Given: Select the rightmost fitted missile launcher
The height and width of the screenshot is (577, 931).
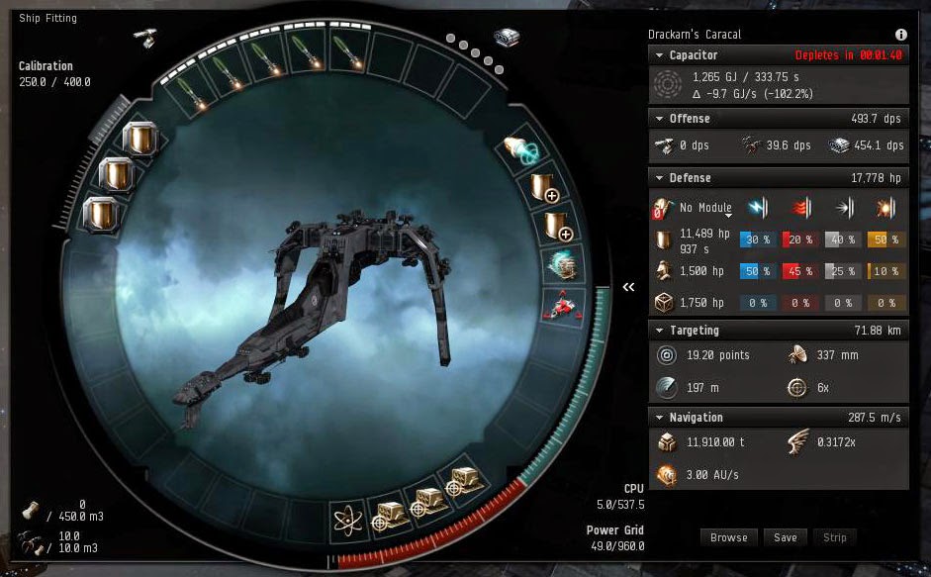Looking at the screenshot, I should click(346, 52).
